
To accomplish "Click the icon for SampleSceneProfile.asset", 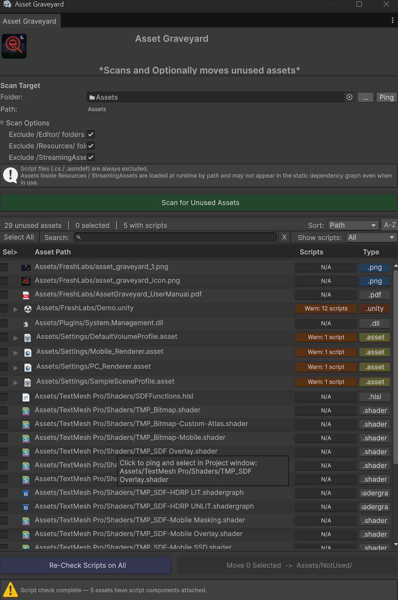I will click(28, 383).
